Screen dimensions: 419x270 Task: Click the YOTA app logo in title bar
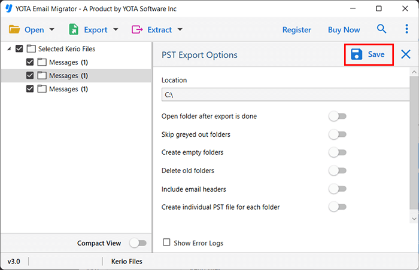click(9, 9)
